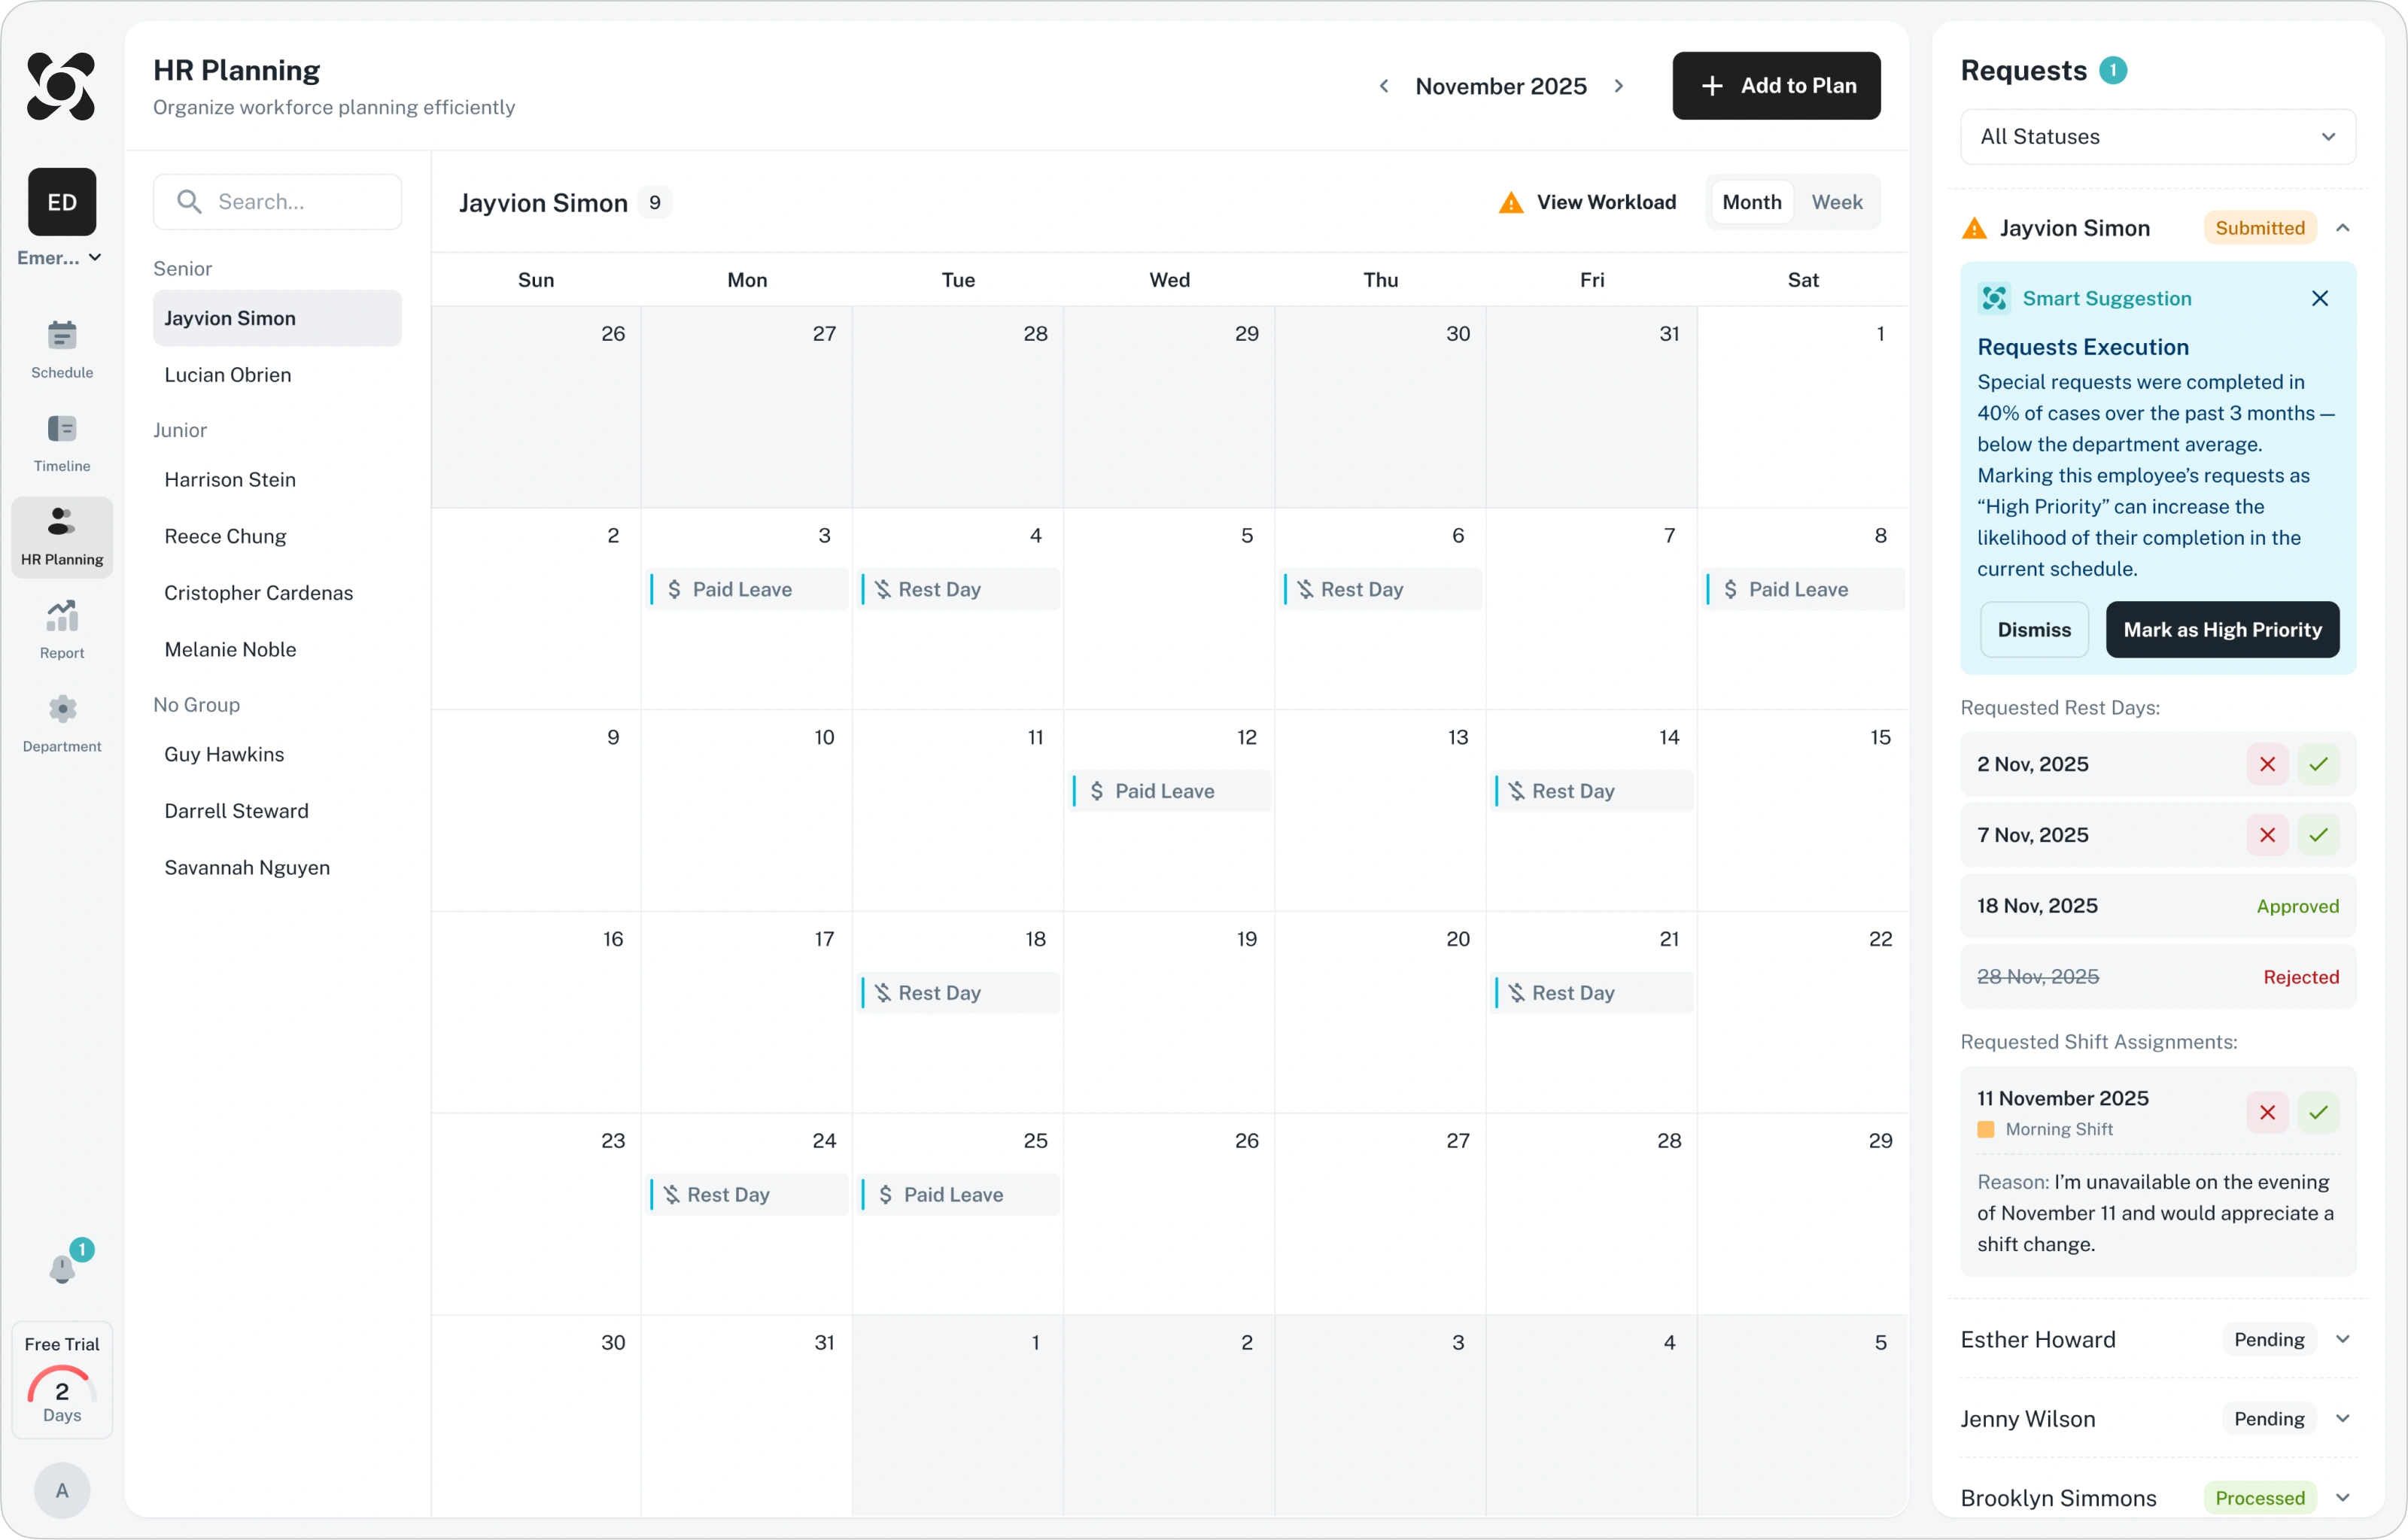Reject the 7 Nov, 2025 rest day
Viewport: 2408px width, 1540px height.
pos(2267,835)
